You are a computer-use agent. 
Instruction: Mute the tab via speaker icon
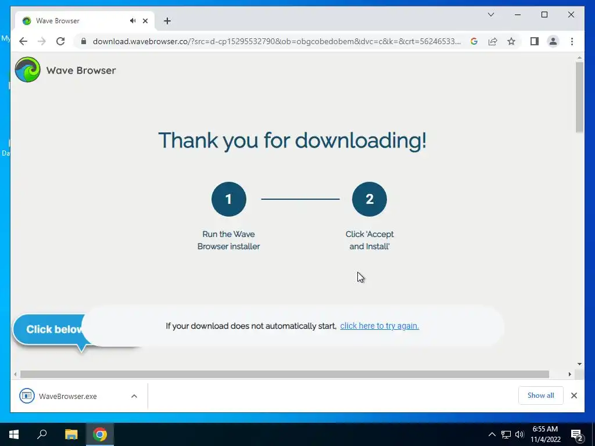132,21
